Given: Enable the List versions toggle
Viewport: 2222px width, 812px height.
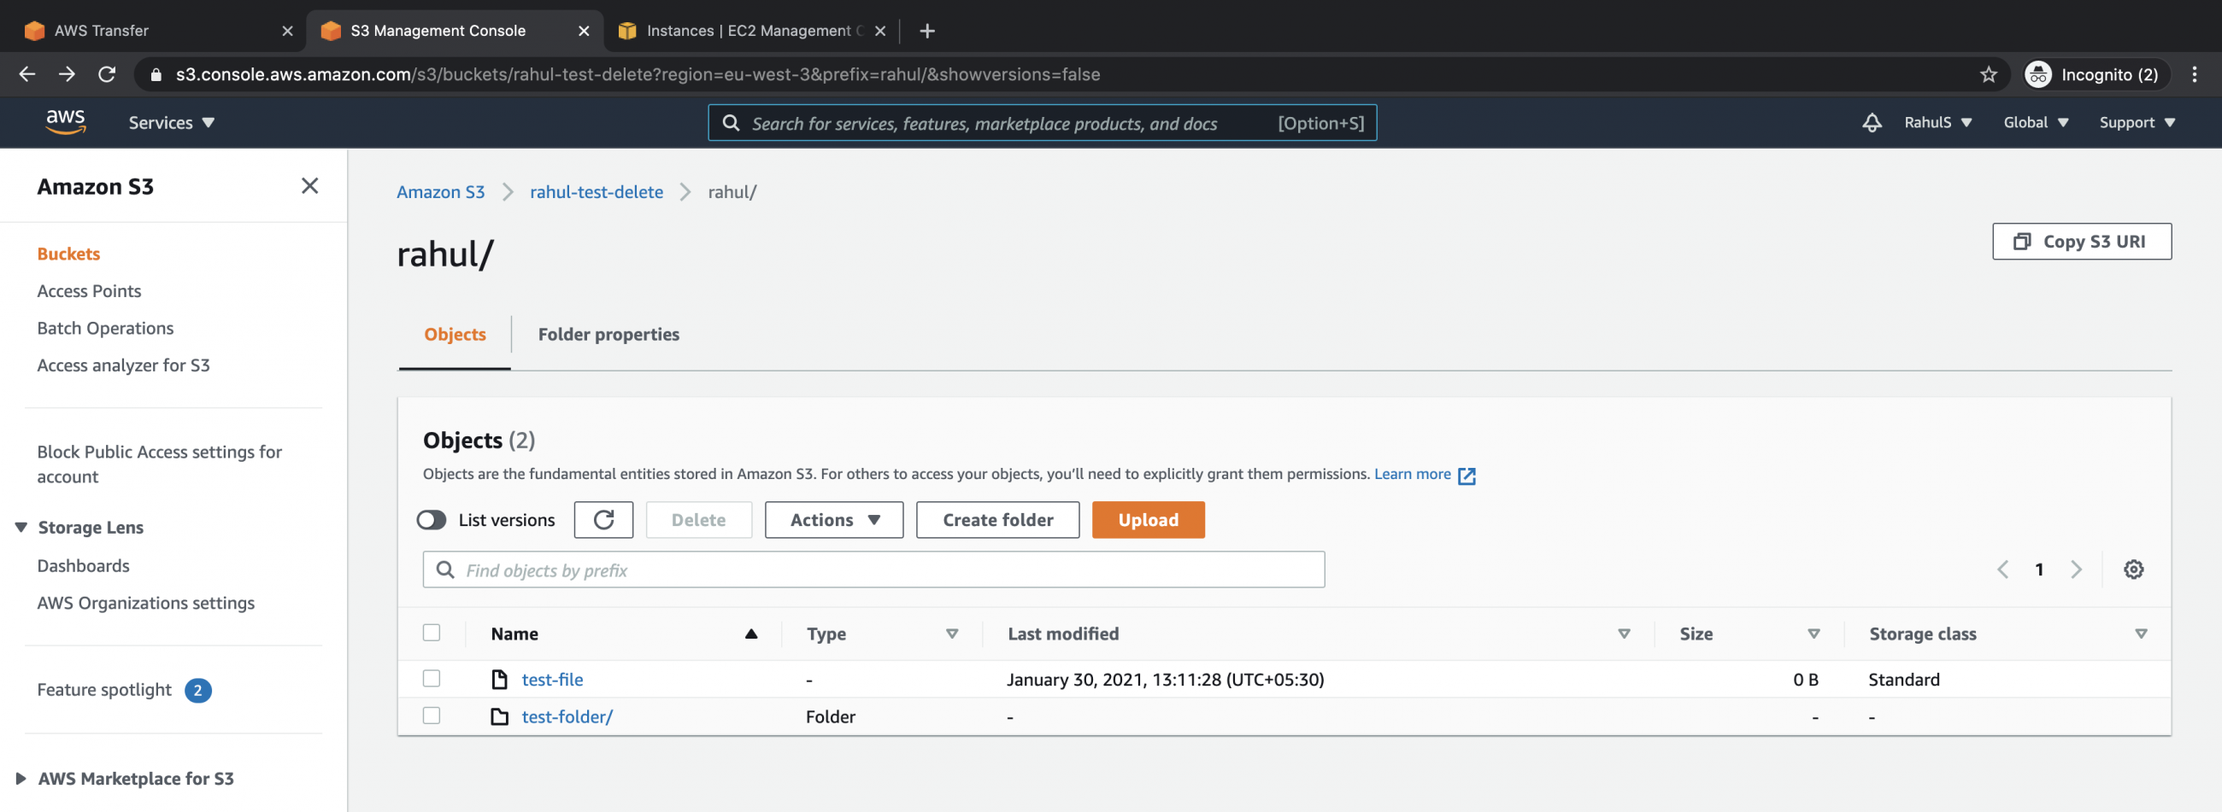Looking at the screenshot, I should click(432, 520).
